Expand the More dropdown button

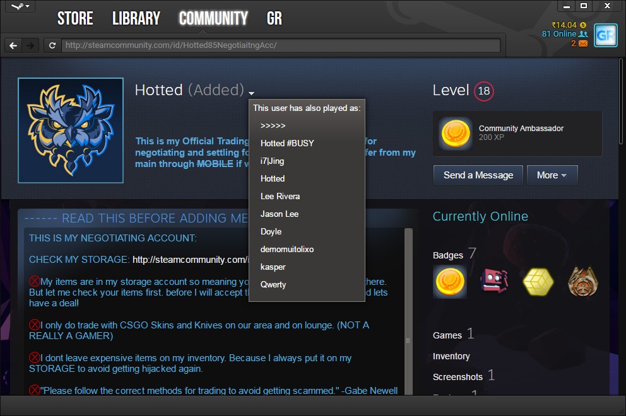[552, 175]
